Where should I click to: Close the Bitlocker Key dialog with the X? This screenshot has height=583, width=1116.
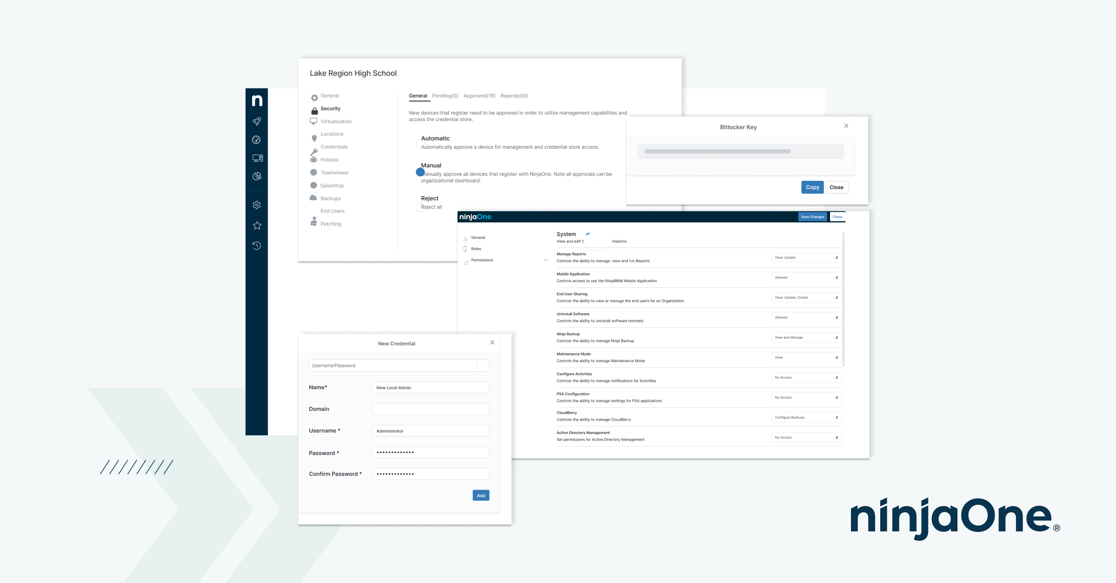846,126
